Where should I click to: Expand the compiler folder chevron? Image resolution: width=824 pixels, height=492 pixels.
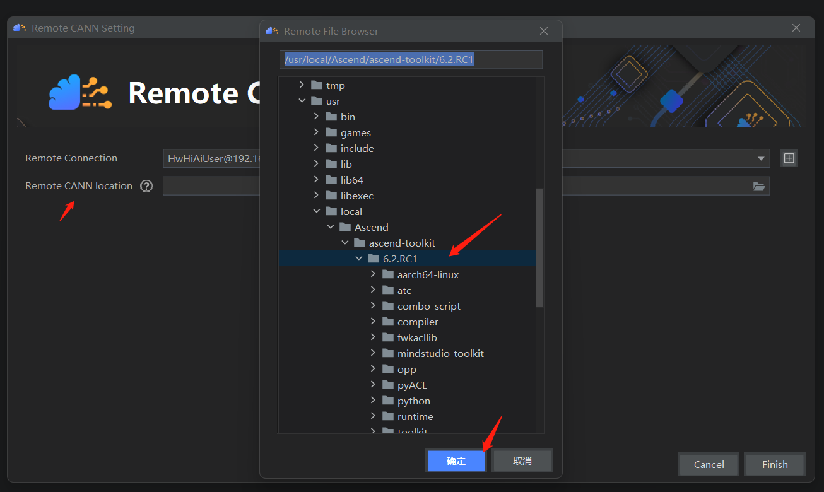click(373, 322)
